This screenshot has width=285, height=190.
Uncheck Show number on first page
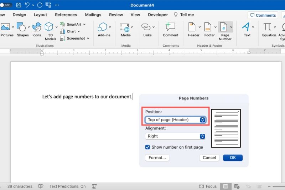[x=147, y=147]
